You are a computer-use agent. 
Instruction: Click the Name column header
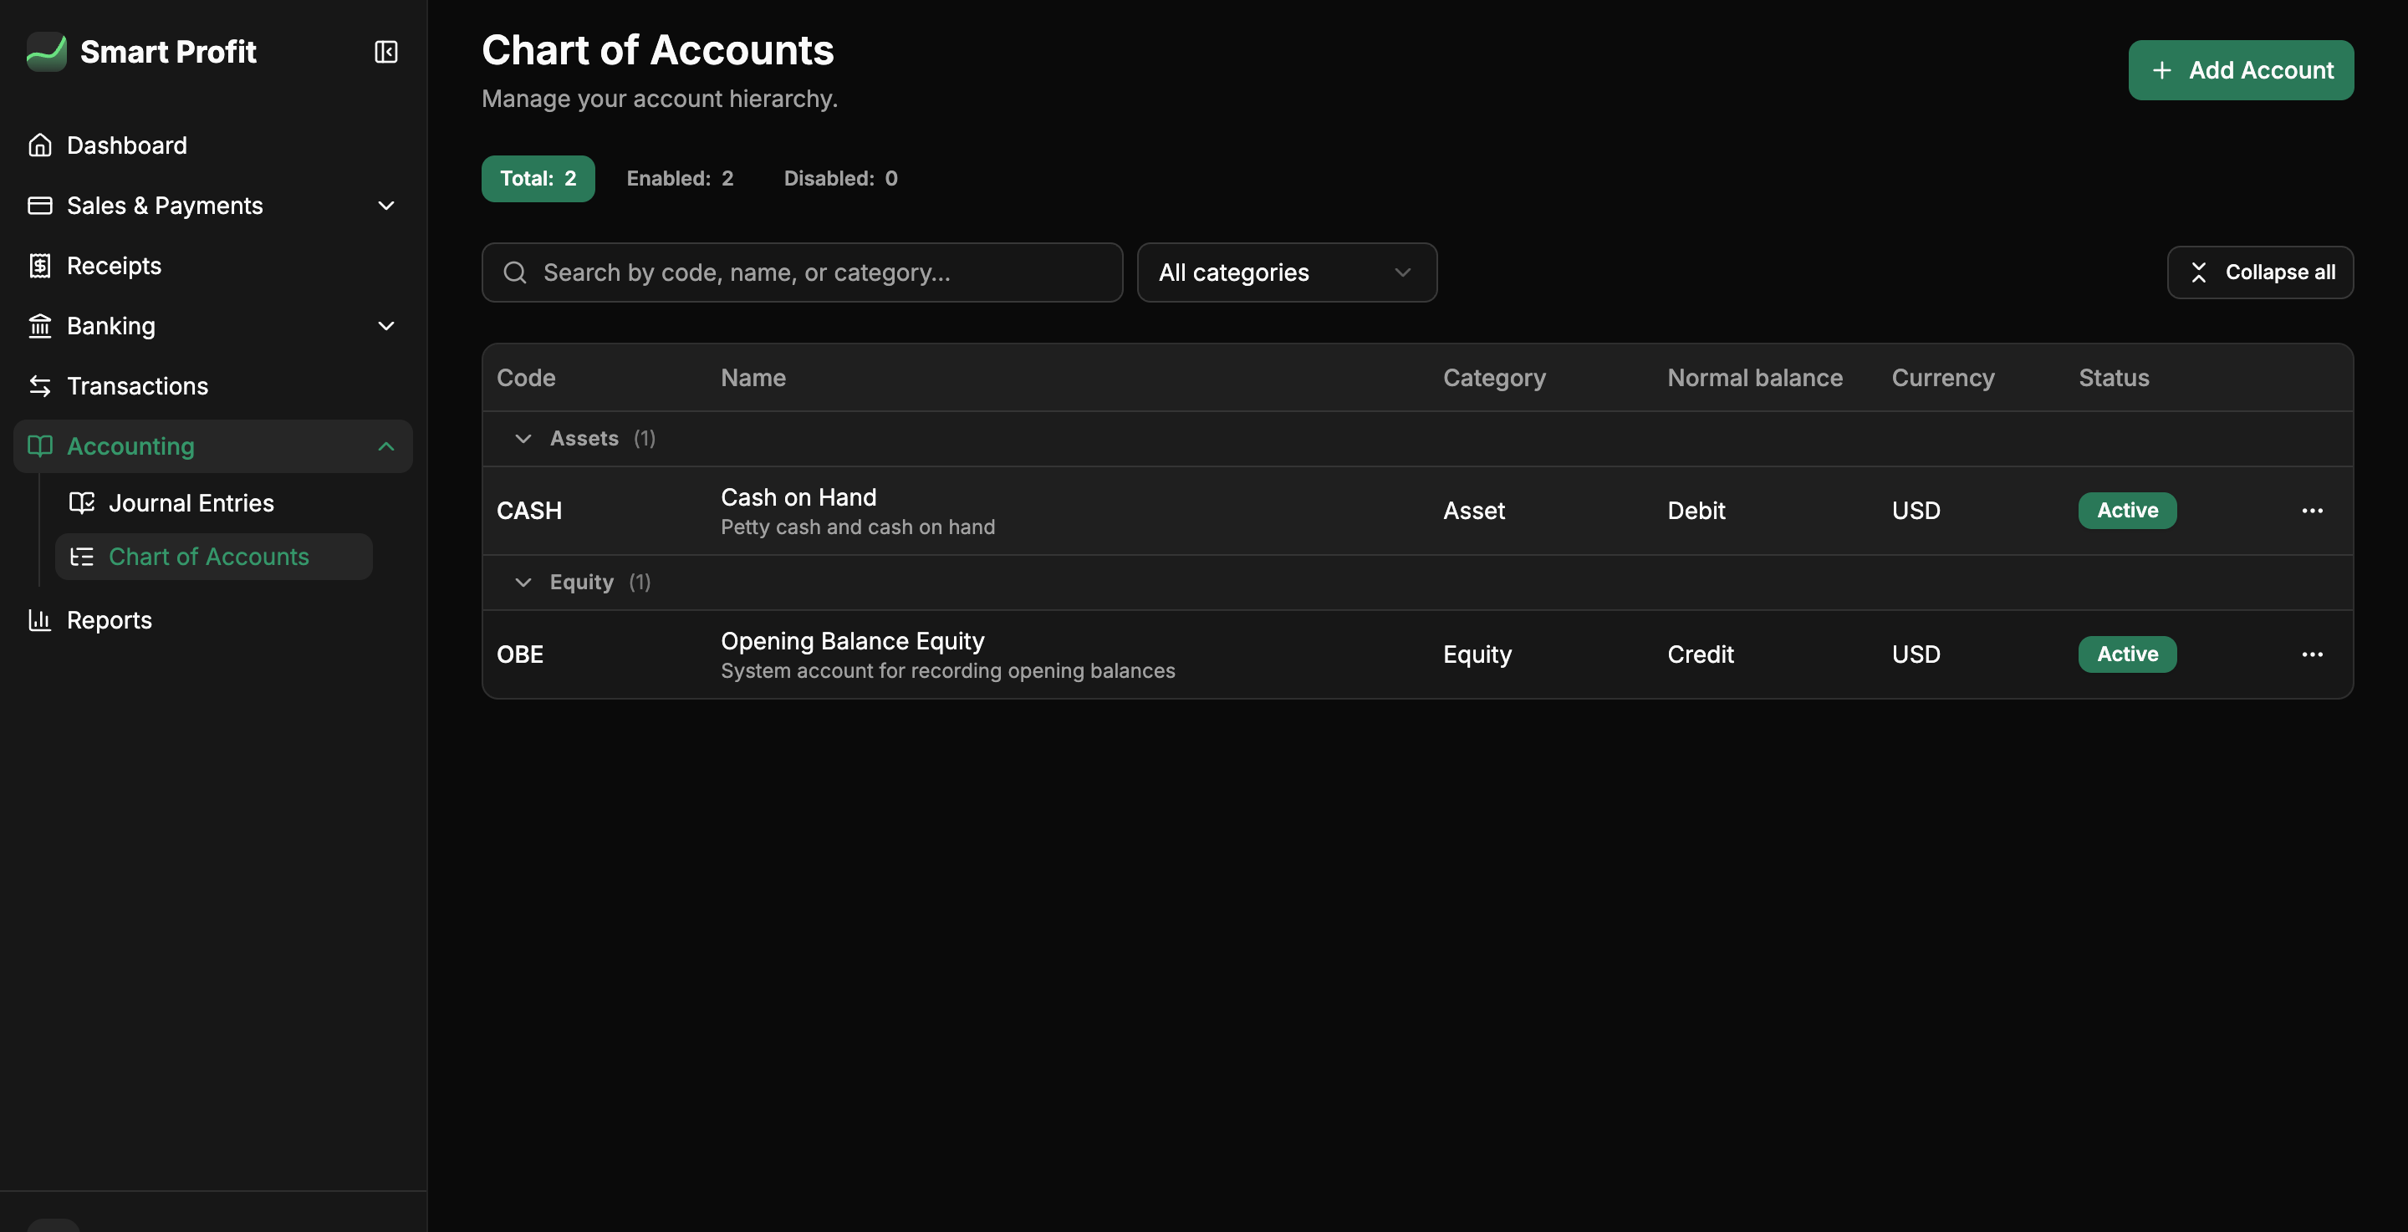point(752,378)
